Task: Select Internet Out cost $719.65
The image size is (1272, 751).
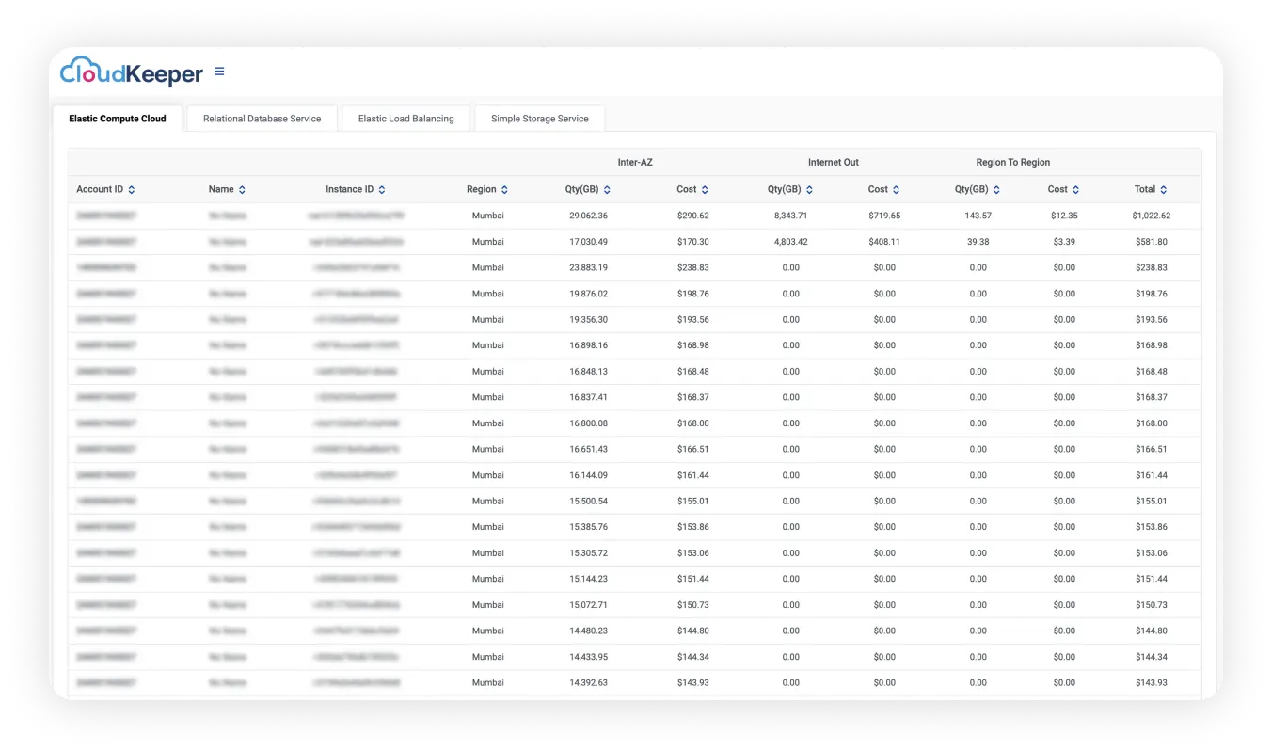Action: pos(884,216)
